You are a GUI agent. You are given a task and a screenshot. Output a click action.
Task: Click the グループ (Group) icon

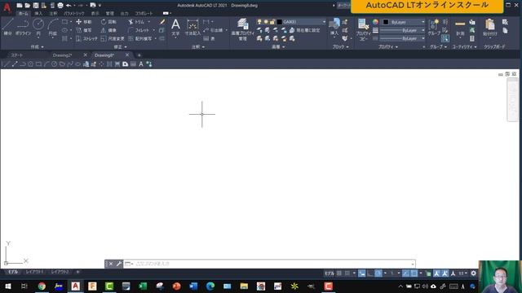click(x=434, y=27)
